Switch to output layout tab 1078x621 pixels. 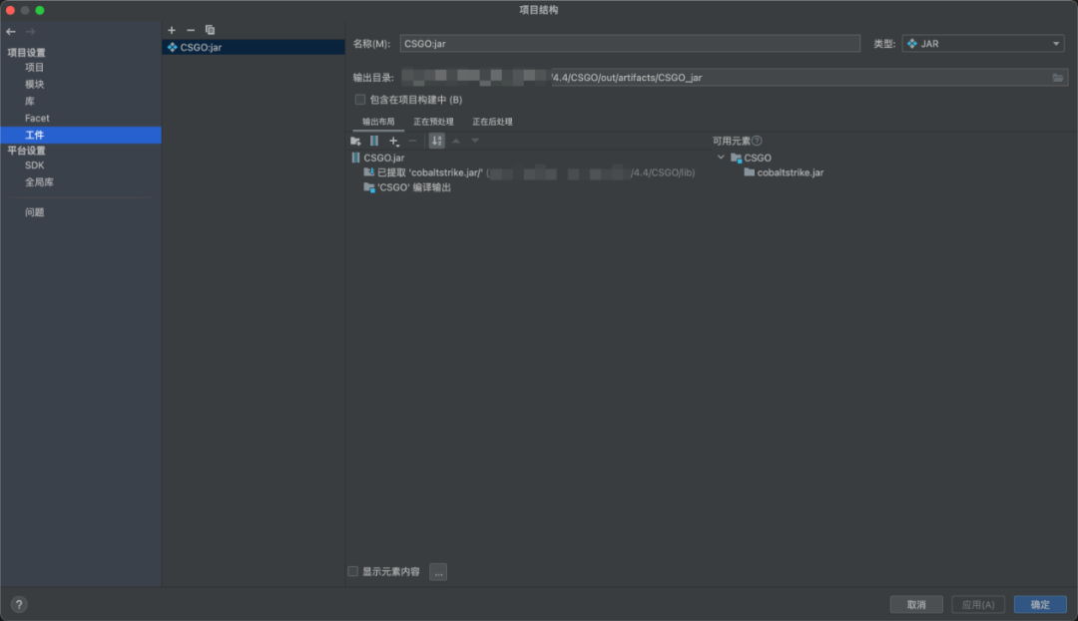click(x=379, y=122)
